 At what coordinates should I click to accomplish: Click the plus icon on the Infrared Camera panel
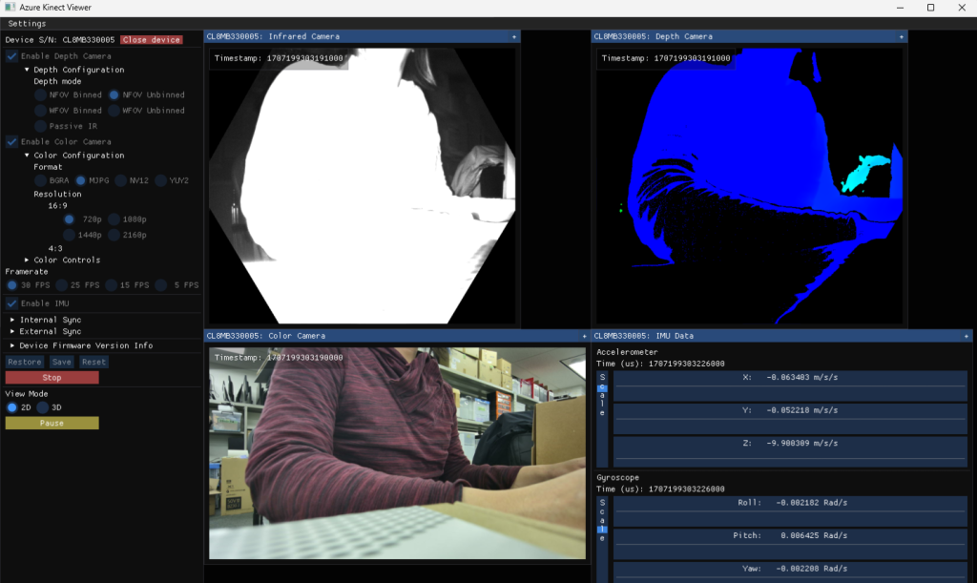pos(515,36)
